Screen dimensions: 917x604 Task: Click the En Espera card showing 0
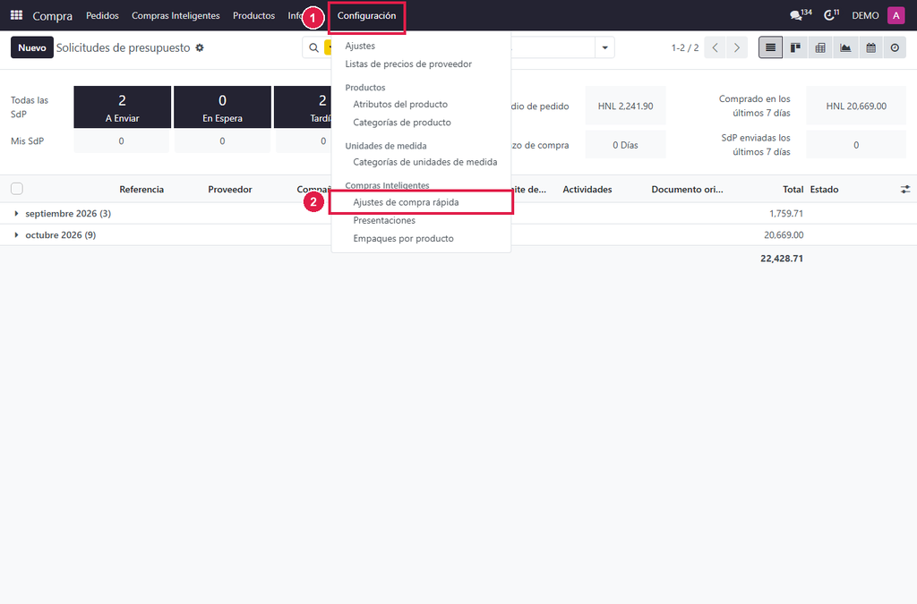point(222,106)
